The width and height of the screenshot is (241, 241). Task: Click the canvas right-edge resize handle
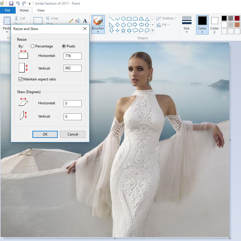230,140
